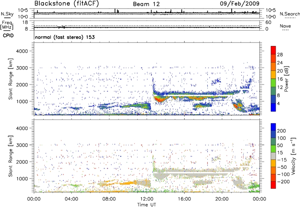Screen dimensions: 300x207
Task: Click the "16" label on Power color bar
Action: [x=280, y=79]
